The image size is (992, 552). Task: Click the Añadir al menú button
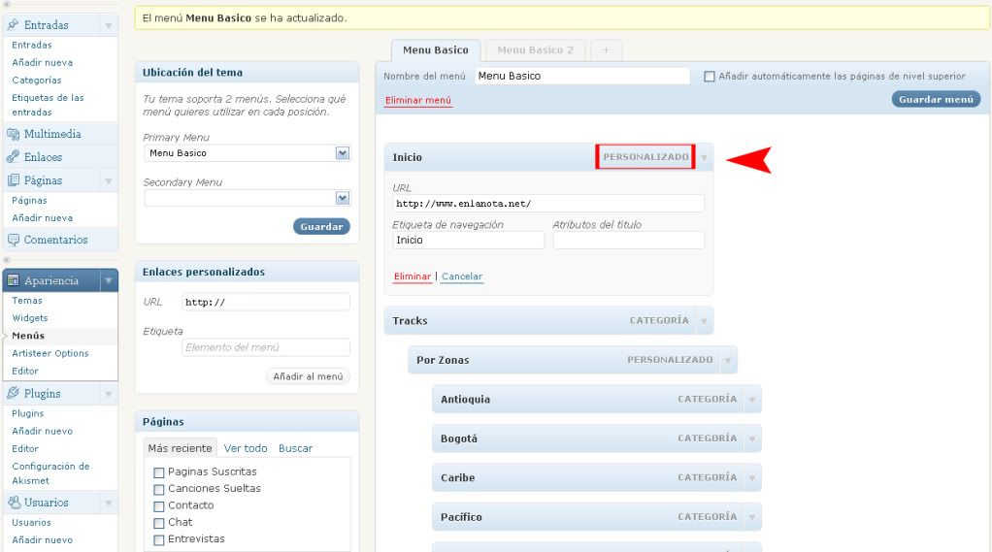click(x=308, y=376)
